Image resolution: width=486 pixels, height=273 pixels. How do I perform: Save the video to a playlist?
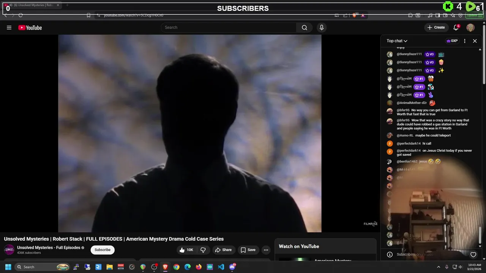pos(248,250)
